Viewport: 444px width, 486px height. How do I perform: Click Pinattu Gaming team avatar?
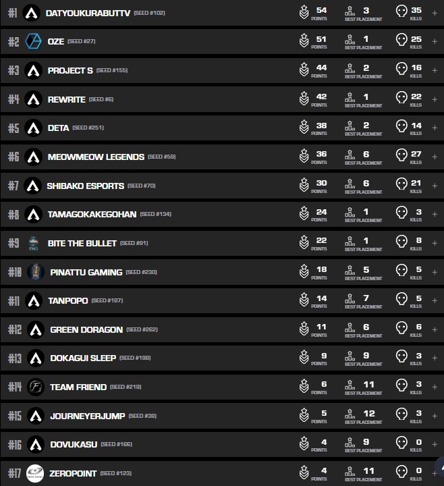(36, 272)
